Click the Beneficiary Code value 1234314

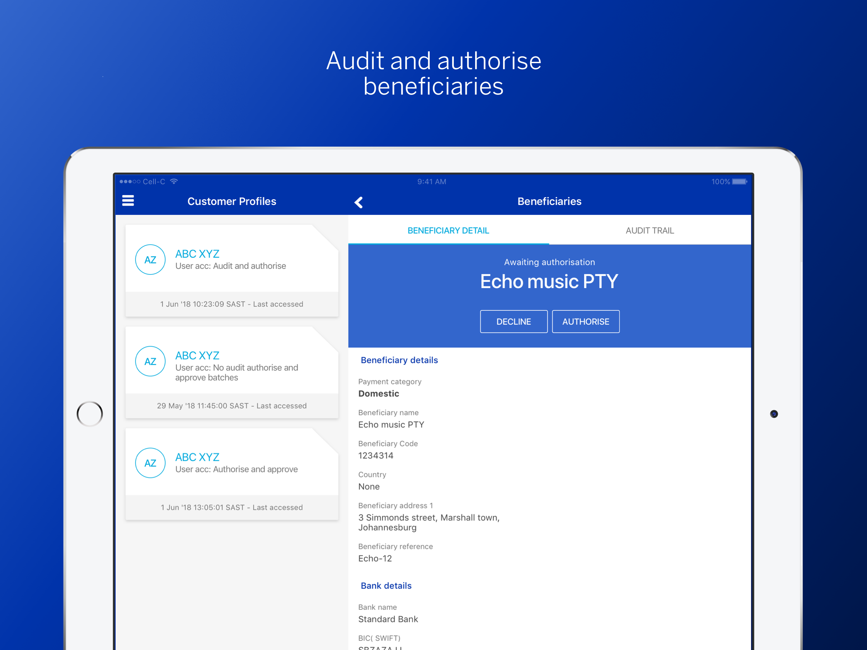pyautogui.click(x=375, y=455)
